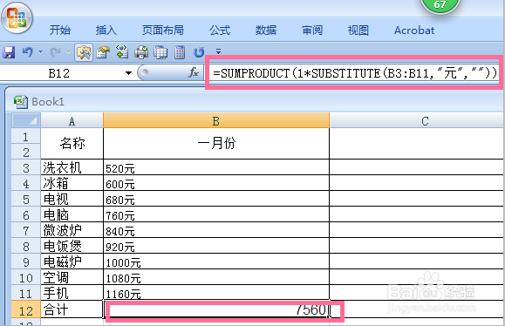Open the 公式 ribbon tab
The width and height of the screenshot is (505, 326).
tap(220, 31)
